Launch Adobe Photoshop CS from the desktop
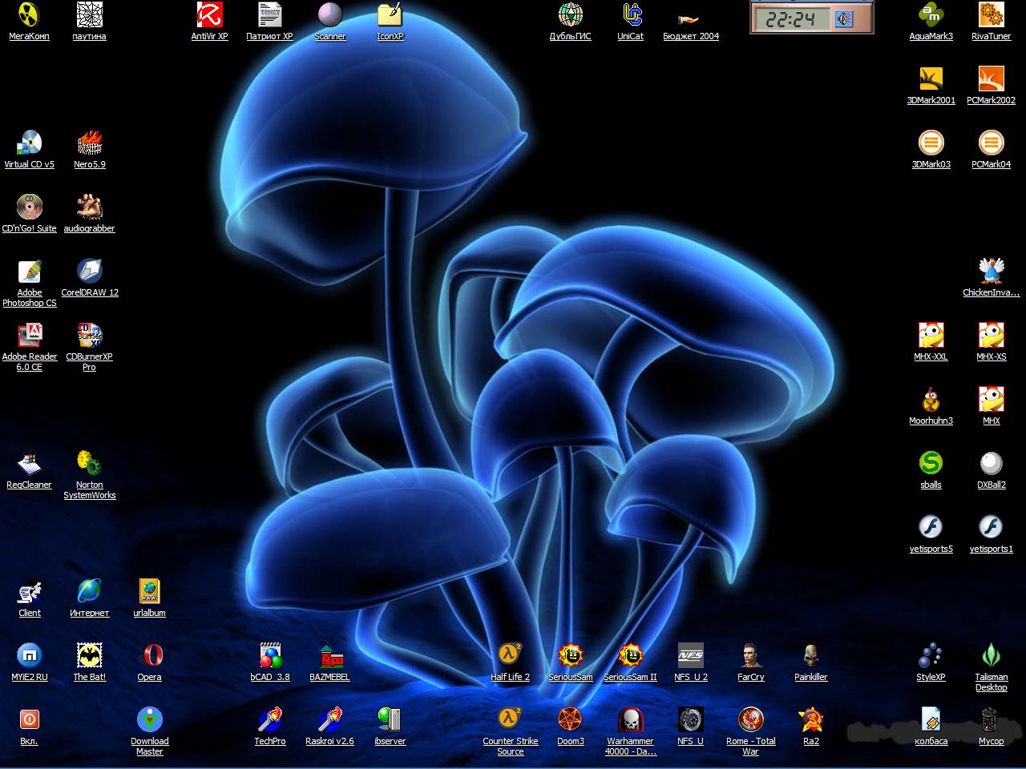 pos(30,272)
